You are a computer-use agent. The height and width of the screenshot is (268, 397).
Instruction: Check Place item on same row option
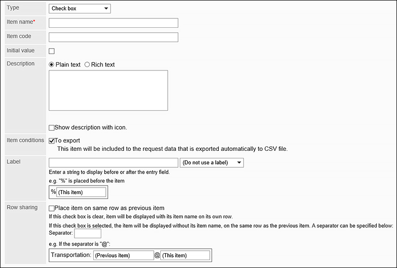coord(52,208)
